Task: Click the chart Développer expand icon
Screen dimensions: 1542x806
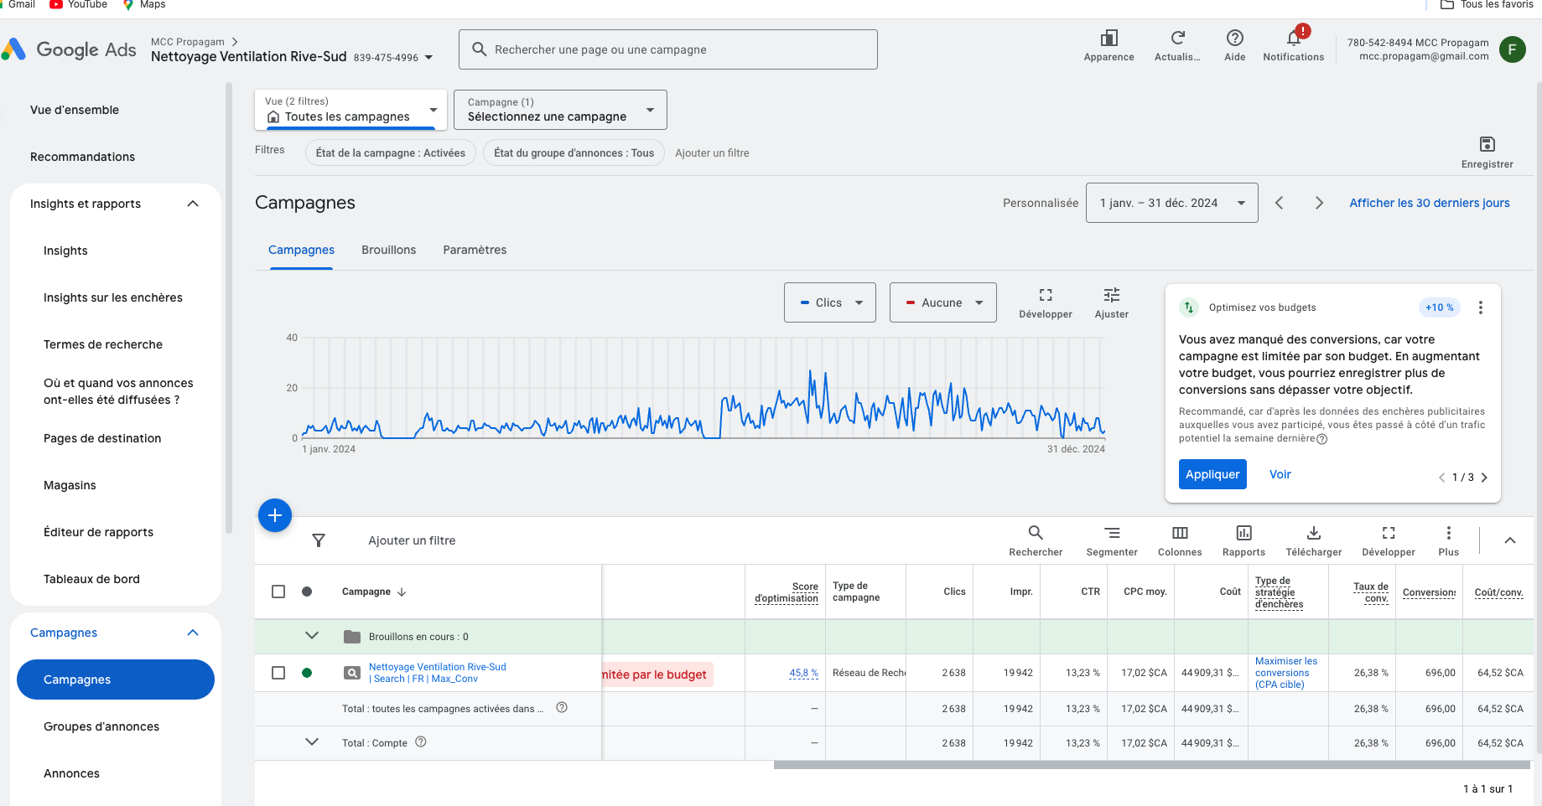Action: pos(1046,295)
